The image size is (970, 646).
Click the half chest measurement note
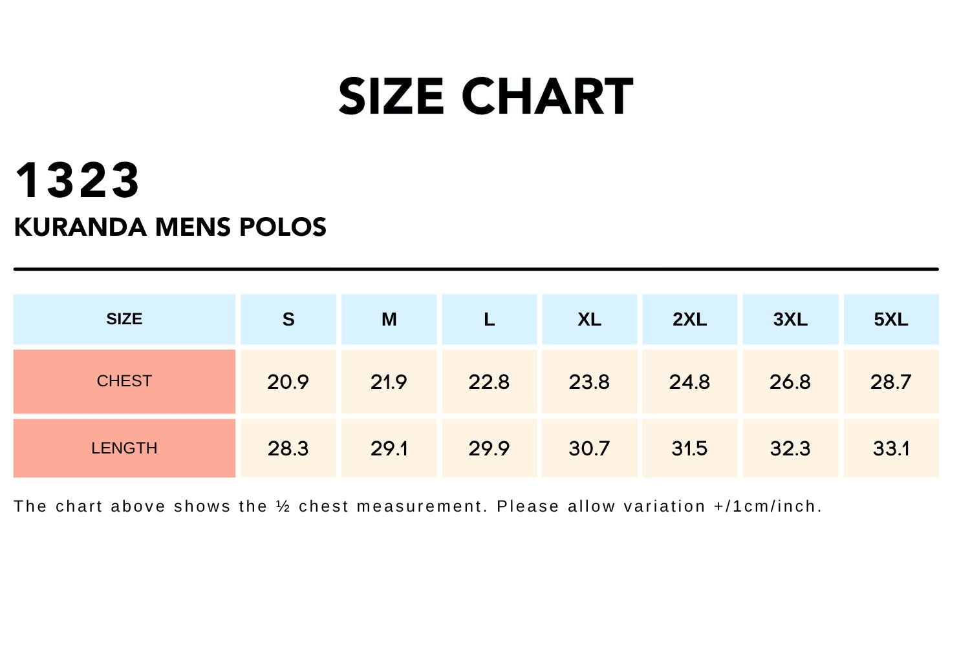coord(418,506)
